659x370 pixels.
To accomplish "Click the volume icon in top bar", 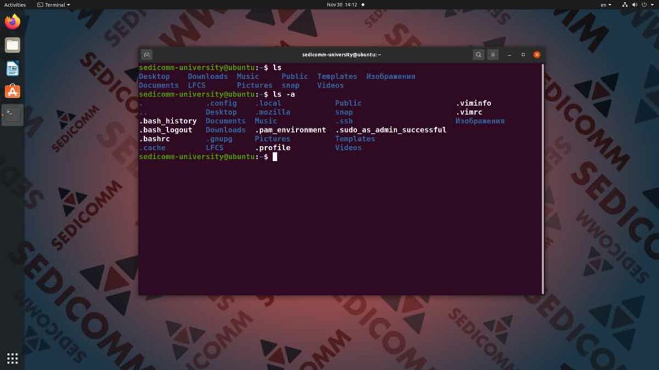I will click(634, 4).
